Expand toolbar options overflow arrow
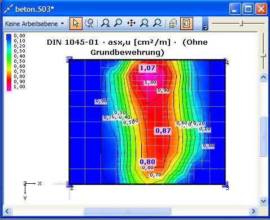Screen dimensions: 270x220 pos(205,24)
